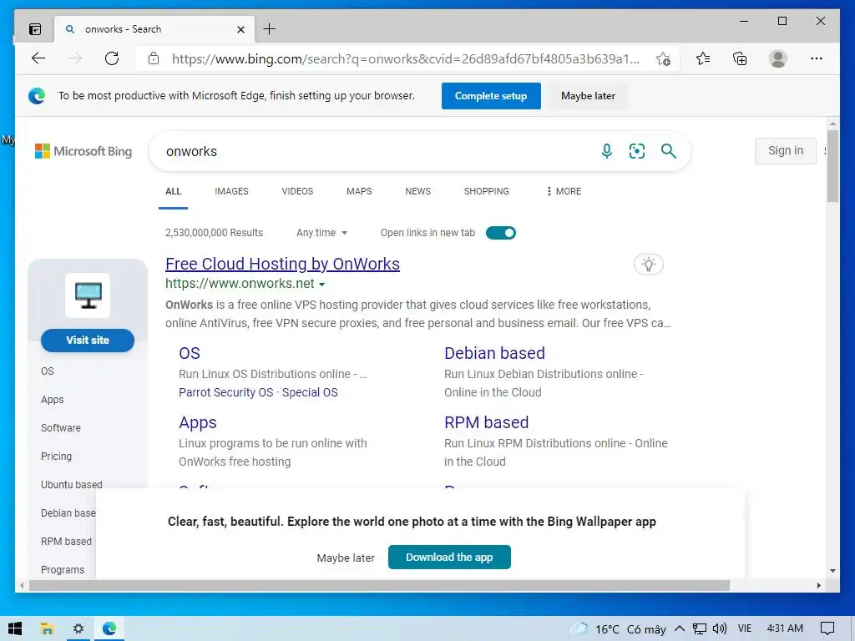855x641 pixels.
Task: Click Download the app button
Action: (x=449, y=557)
